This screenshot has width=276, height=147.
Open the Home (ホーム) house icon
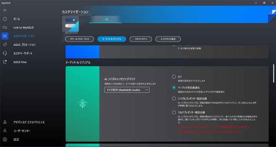point(5,19)
